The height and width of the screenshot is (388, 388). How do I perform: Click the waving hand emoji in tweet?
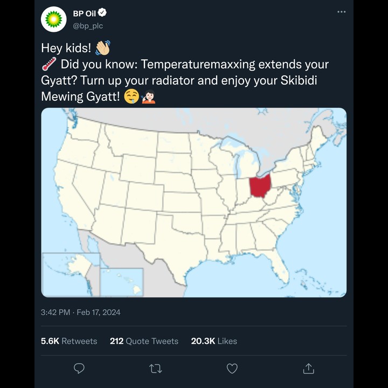coord(103,48)
